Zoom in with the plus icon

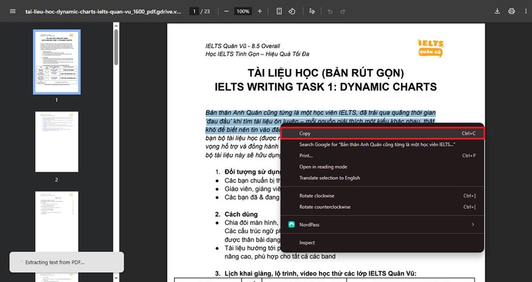click(259, 11)
